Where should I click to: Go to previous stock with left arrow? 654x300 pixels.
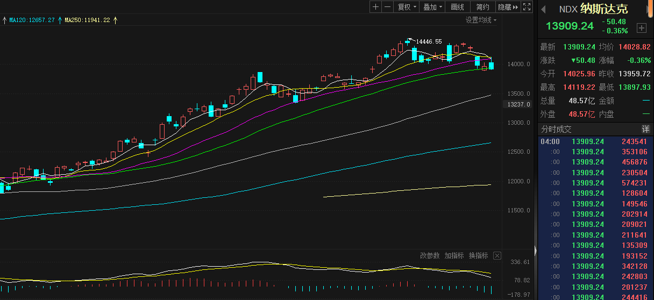pos(543,9)
